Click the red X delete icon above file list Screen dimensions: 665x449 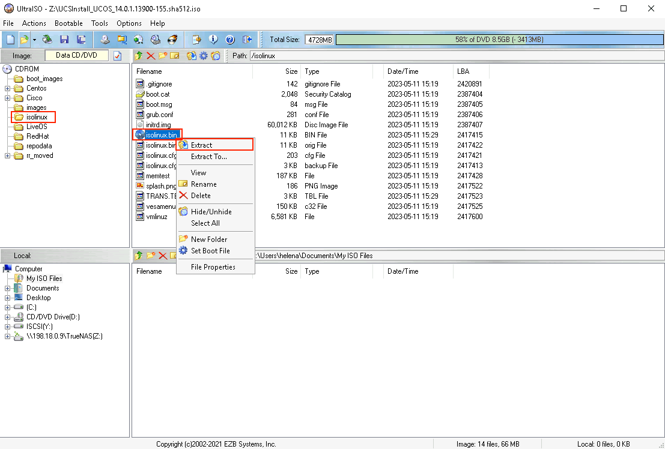(x=150, y=56)
